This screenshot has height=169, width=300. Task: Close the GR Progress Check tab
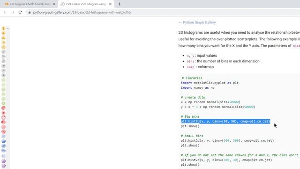[54, 4]
